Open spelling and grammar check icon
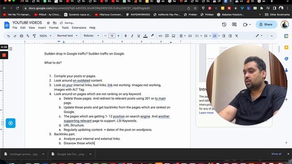 [28, 36]
